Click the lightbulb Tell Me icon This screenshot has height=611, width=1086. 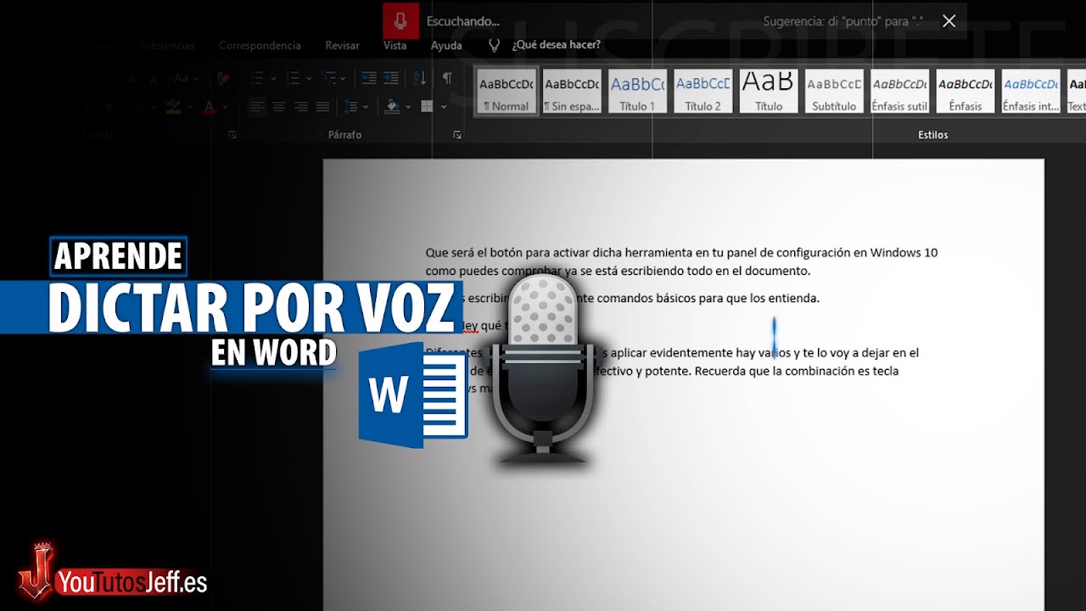click(x=495, y=45)
